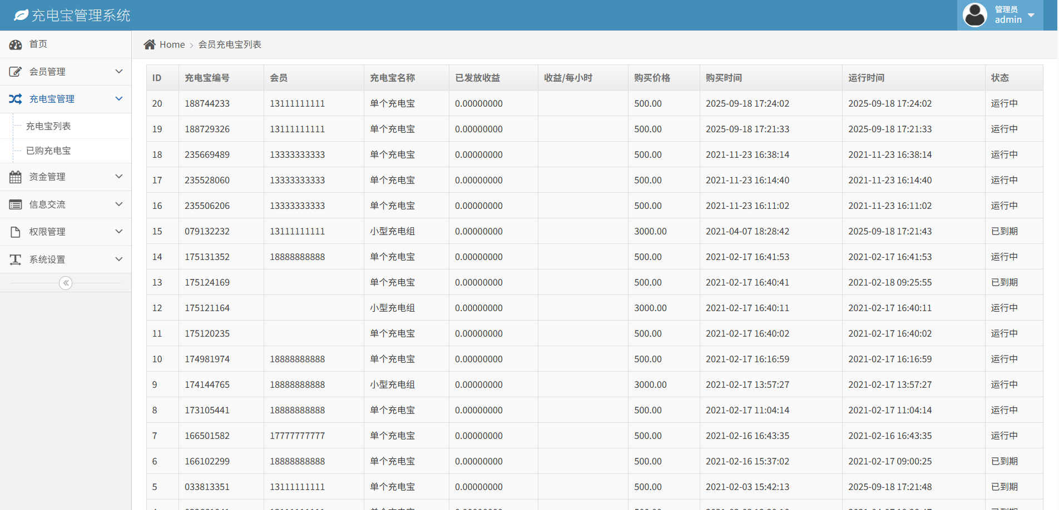Open the 充电宝列表 submenu item
The height and width of the screenshot is (510, 1059).
(48, 126)
